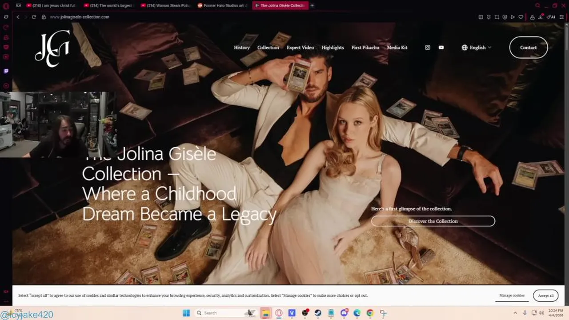Click the globe icon beside English
Screen dimensions: 569x320
pyautogui.click(x=465, y=48)
